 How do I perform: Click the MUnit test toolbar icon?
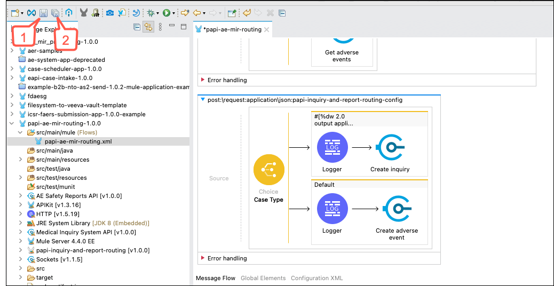click(x=95, y=13)
